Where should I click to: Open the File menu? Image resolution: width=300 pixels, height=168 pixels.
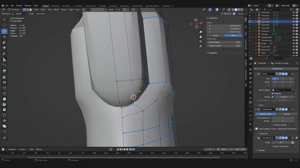[7, 6]
